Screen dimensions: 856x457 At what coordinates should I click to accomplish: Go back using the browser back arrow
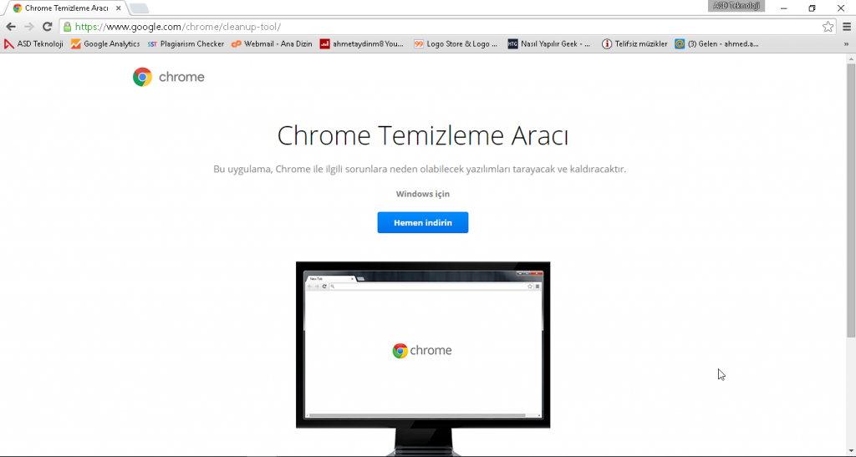coord(10,27)
